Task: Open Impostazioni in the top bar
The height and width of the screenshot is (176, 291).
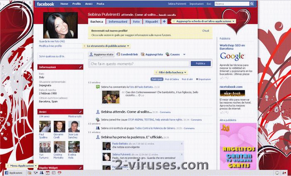Action: point(196,4)
